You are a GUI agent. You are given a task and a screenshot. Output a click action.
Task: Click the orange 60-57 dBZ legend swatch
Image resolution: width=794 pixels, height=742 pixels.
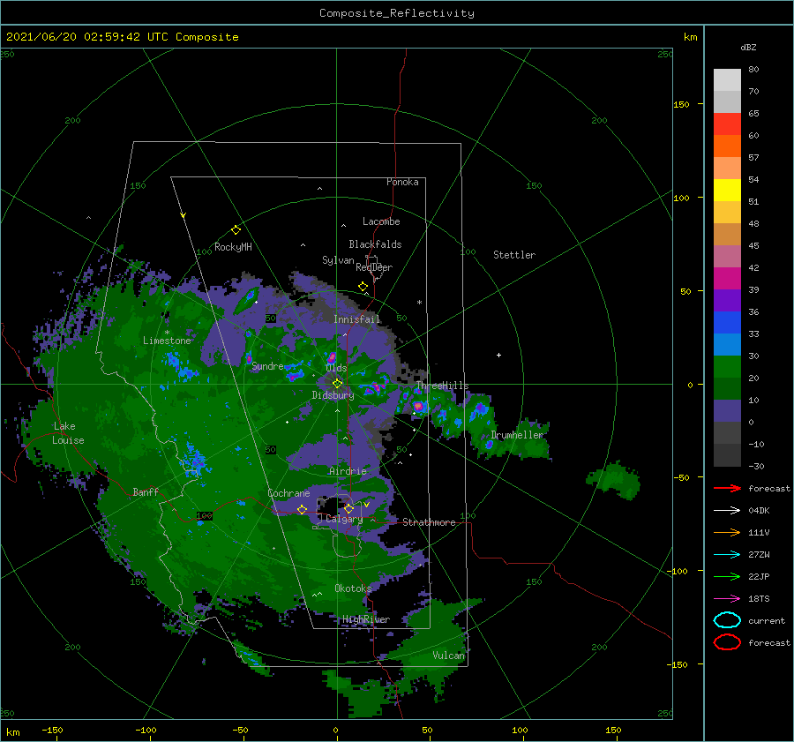click(727, 146)
